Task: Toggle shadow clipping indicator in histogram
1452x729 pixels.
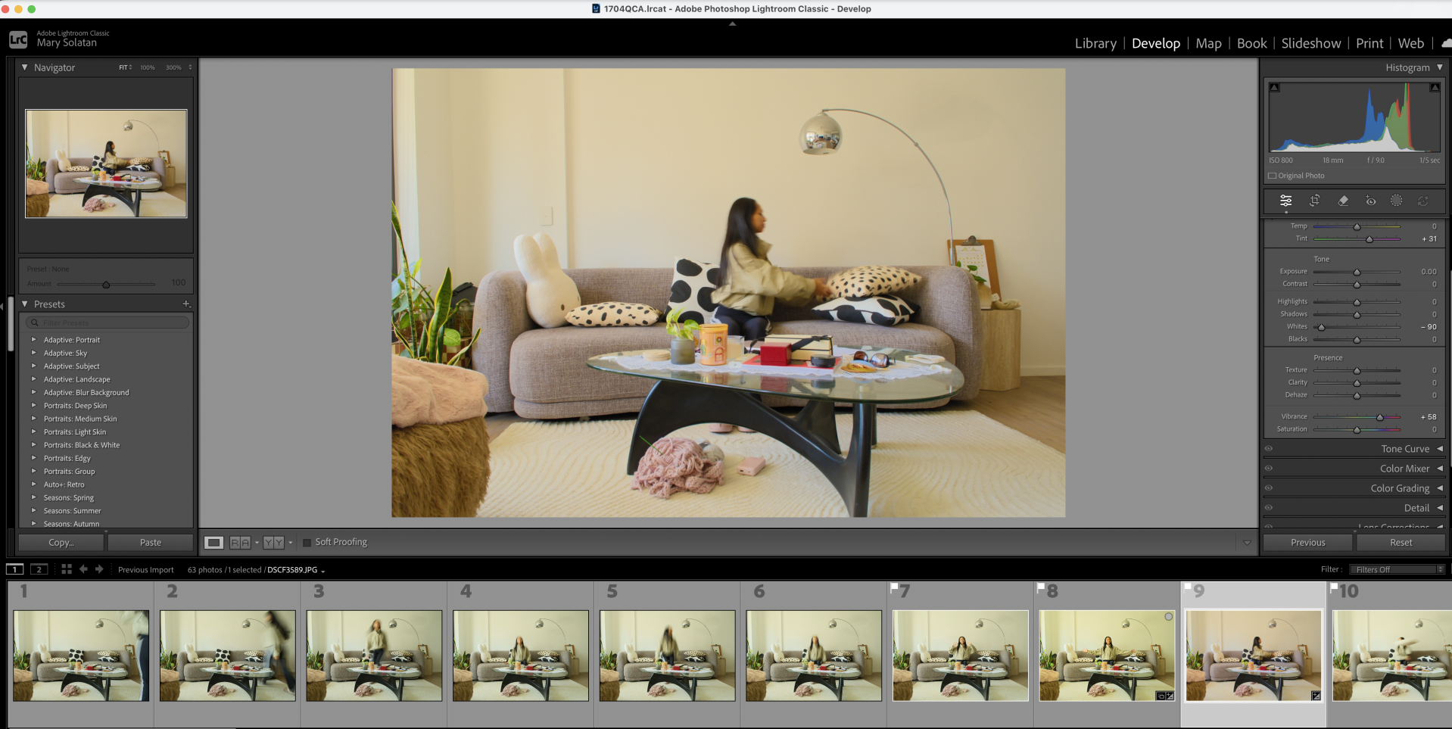Action: [1275, 88]
